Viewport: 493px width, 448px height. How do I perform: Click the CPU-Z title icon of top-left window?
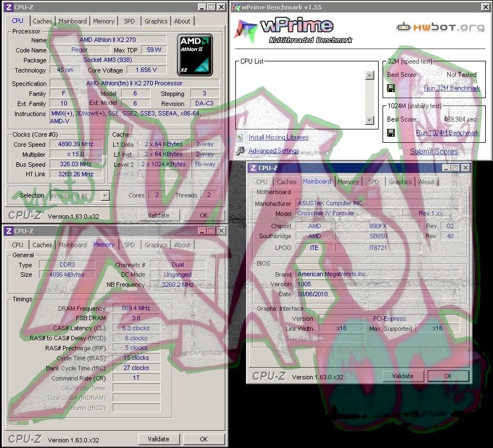tap(9, 7)
